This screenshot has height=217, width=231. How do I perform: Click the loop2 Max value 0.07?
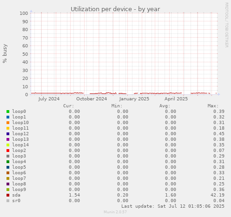tap(219, 151)
